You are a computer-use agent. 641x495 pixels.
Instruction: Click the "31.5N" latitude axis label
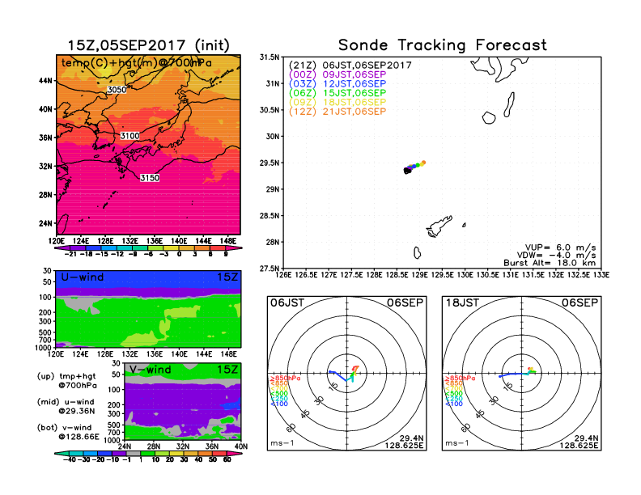[270, 57]
